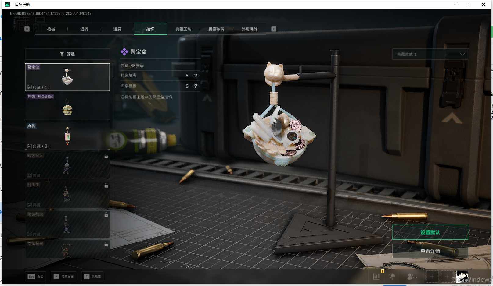Screen dimensions: 493x286
Task: Select the 麻将 charm thumbnail
Action: 67,136
